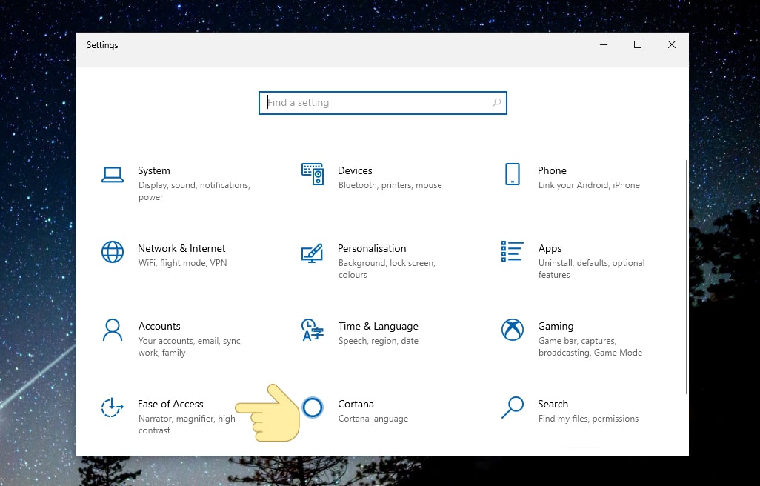Click the Accounts person icon

pos(113,330)
